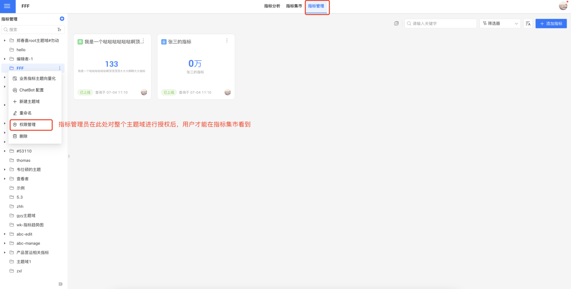Switch to the 指标集市 tab
571x289 pixels.
click(x=294, y=6)
